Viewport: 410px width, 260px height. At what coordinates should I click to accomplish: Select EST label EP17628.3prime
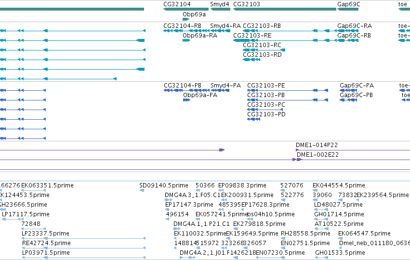(x=265, y=205)
